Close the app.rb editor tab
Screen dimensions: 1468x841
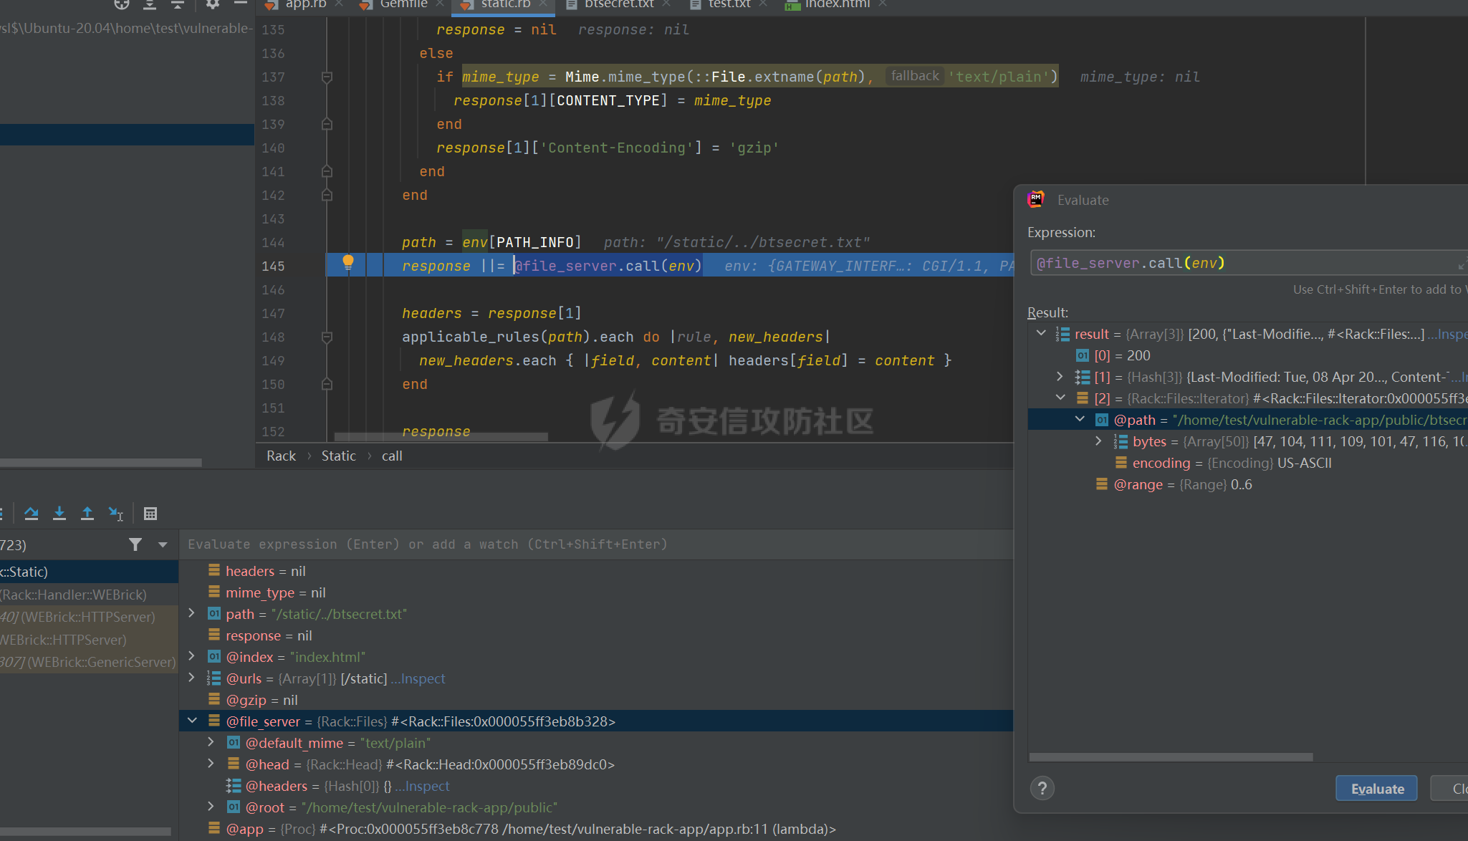(339, 4)
